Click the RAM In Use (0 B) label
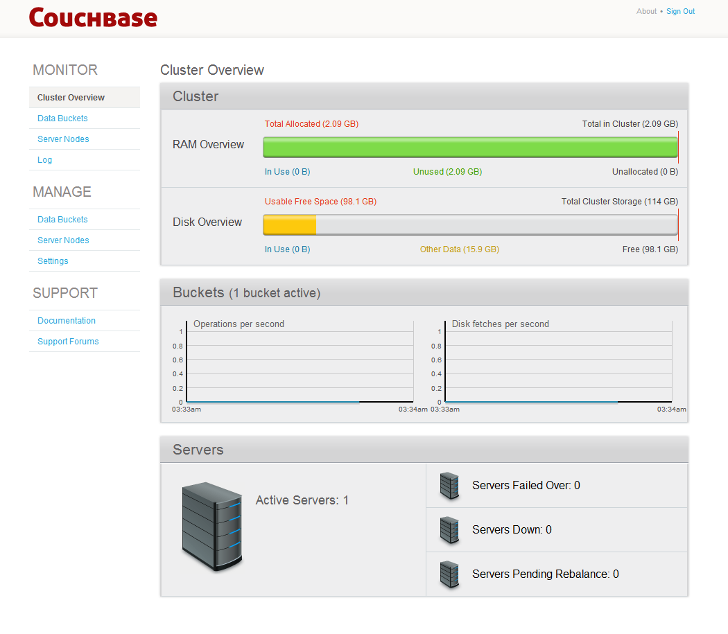Image resolution: width=728 pixels, height=634 pixels. pyautogui.click(x=288, y=172)
